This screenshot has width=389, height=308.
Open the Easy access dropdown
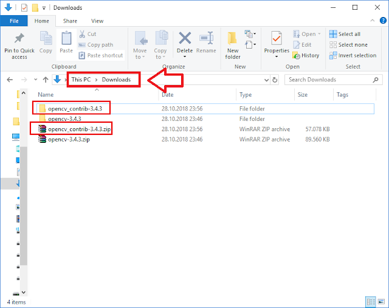250,45
